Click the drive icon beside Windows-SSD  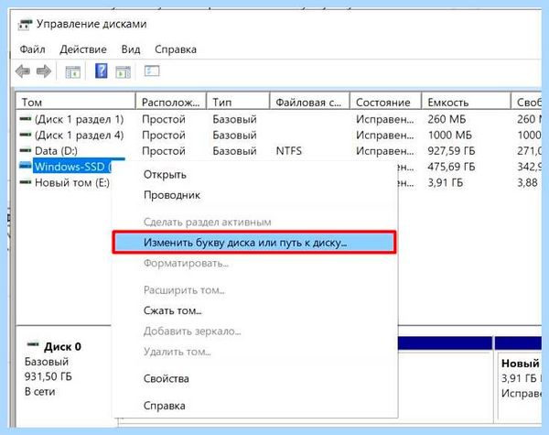(26, 166)
